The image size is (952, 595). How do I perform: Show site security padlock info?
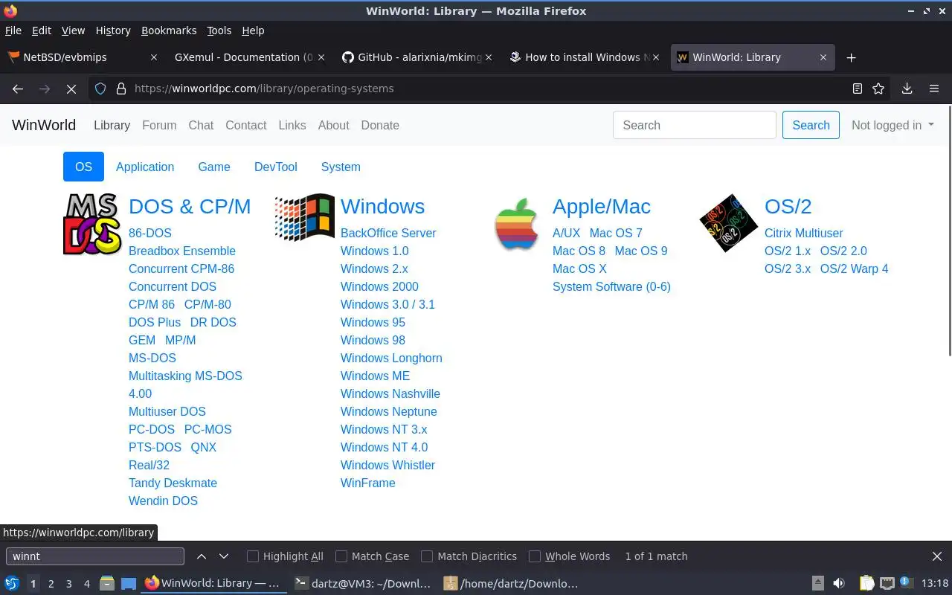121,89
